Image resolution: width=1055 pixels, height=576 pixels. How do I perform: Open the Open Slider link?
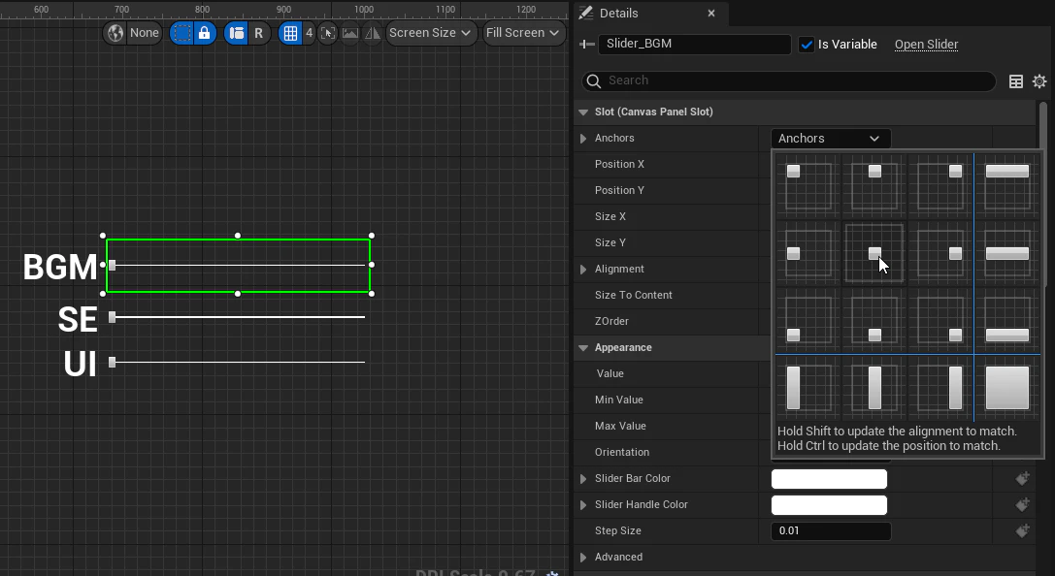pos(926,45)
